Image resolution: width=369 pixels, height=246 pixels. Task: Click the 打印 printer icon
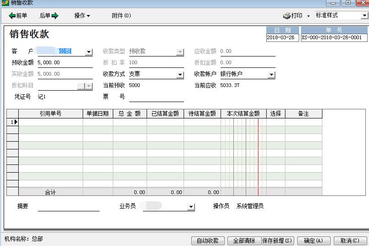pyautogui.click(x=287, y=15)
